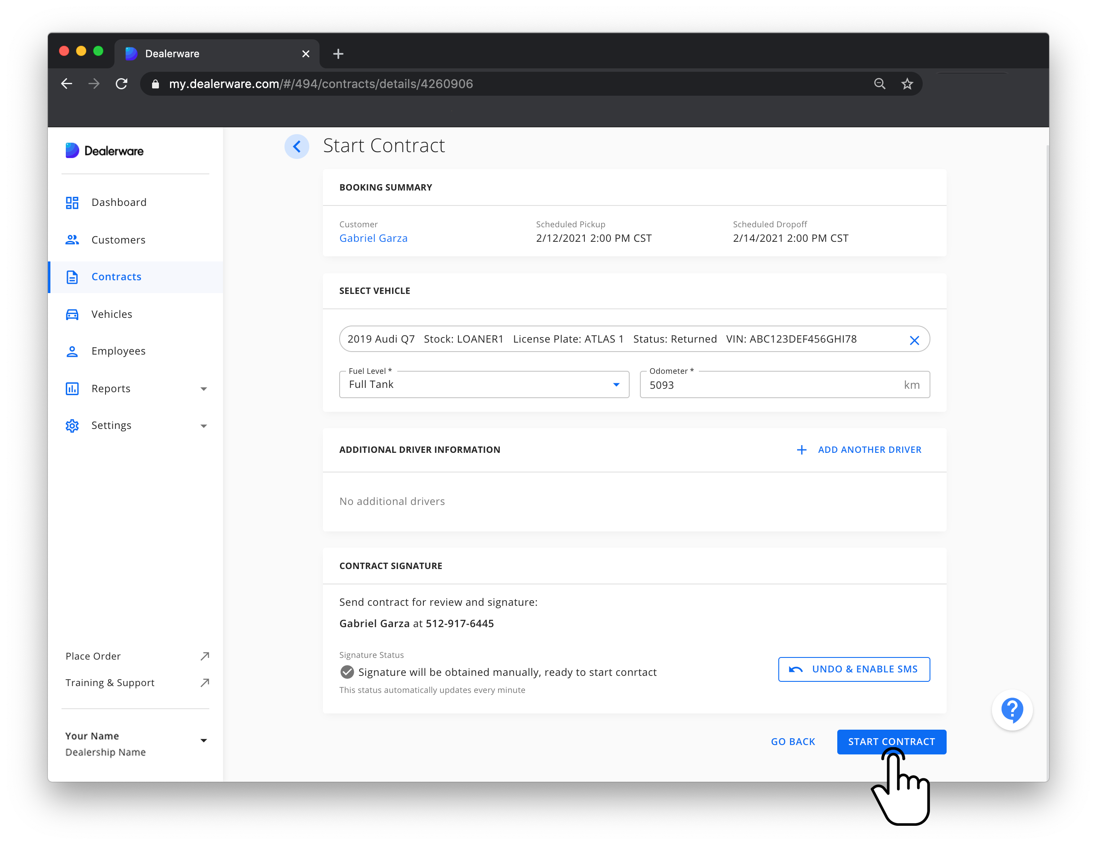This screenshot has height=845, width=1097.
Task: Clear the selected vehicle with the X icon
Action: [914, 340]
